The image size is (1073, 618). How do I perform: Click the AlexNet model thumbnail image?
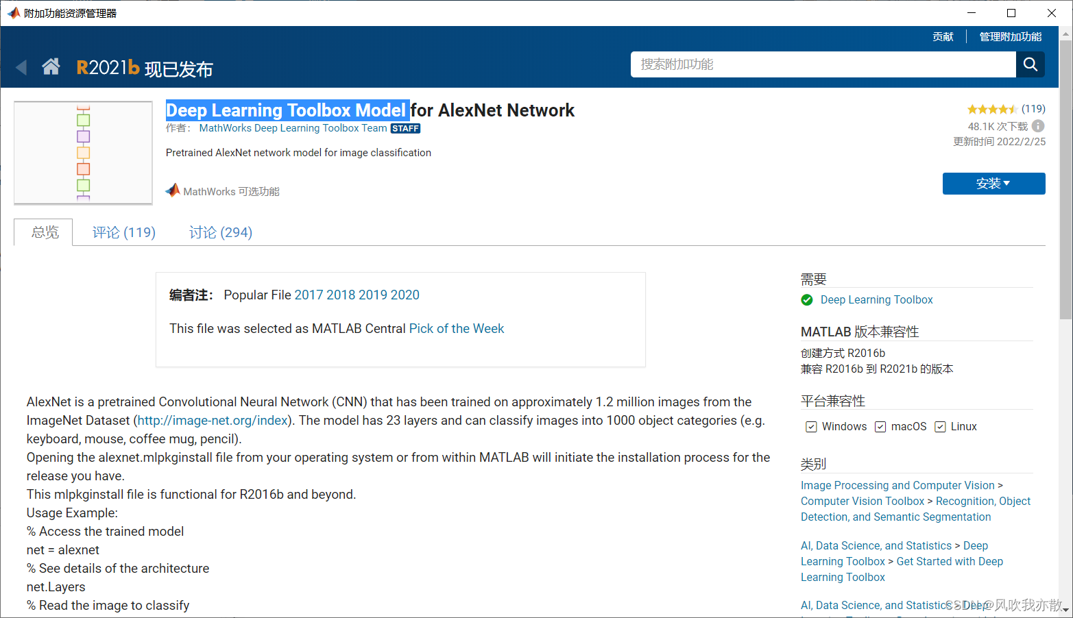pos(83,153)
